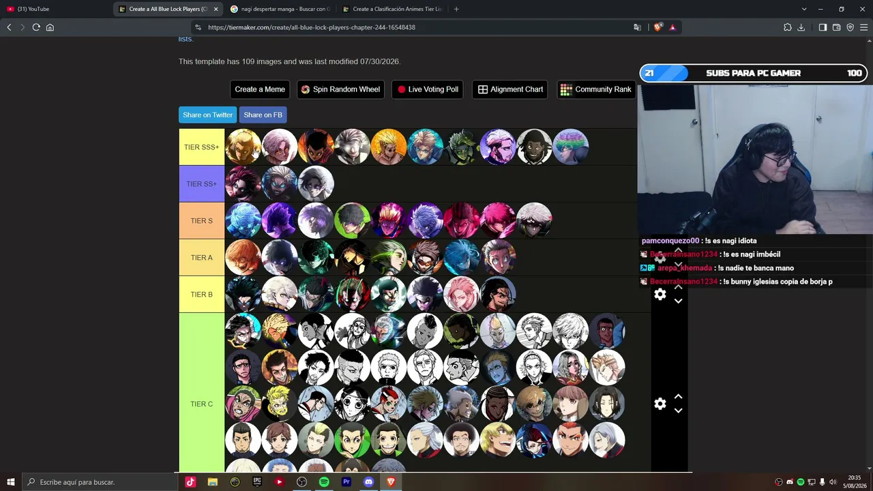Open the browser downloads icon
The height and width of the screenshot is (491, 873).
click(801, 27)
